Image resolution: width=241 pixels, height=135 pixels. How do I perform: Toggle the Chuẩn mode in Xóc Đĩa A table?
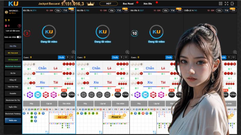61,57
